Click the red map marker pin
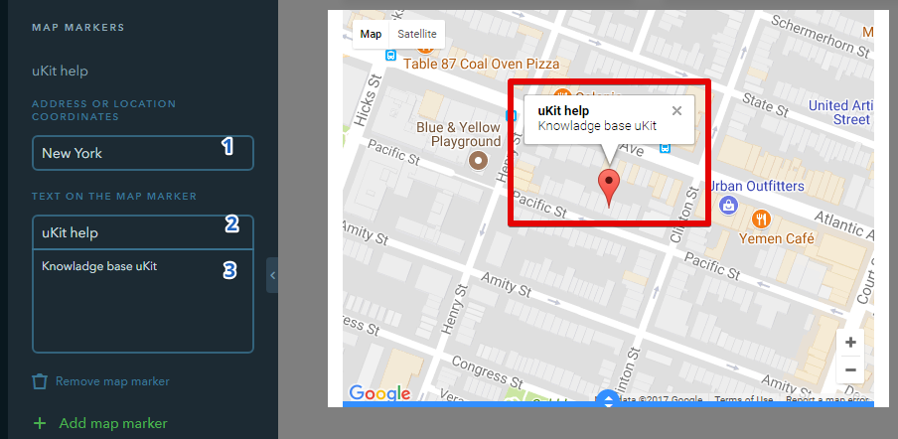 [x=609, y=189]
